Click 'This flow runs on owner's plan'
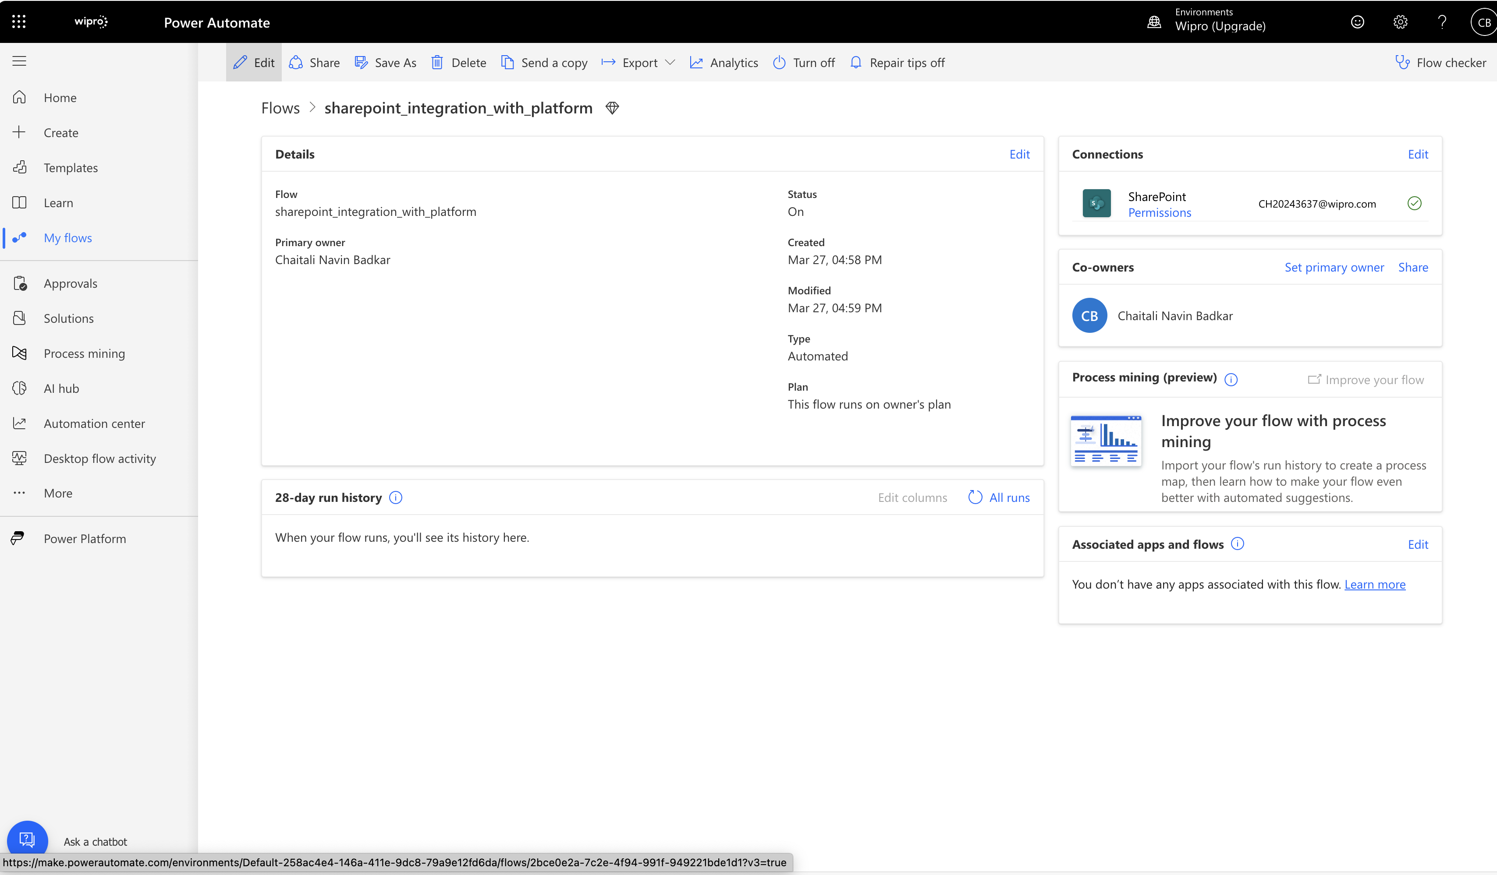1497x875 pixels. click(x=869, y=404)
